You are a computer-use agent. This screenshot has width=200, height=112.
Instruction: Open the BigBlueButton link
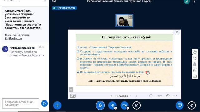[13, 38]
